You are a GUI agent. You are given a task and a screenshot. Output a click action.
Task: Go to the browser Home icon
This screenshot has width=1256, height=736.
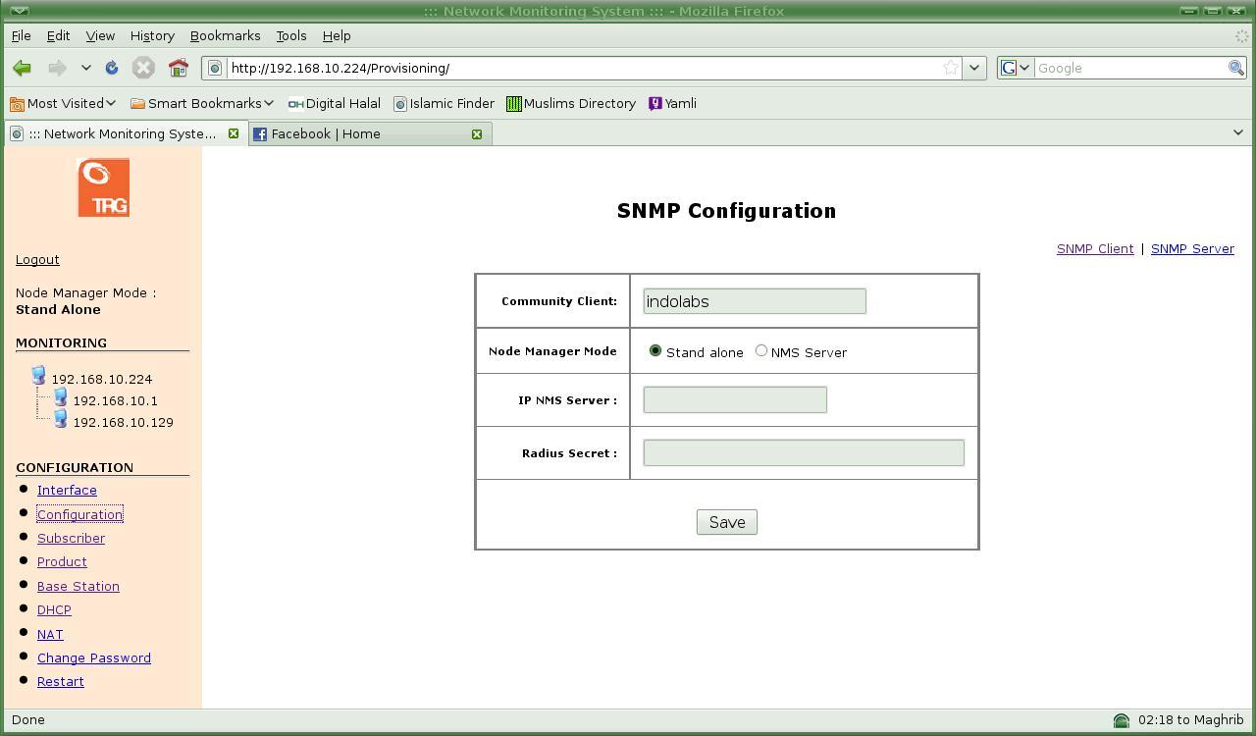tap(178, 68)
